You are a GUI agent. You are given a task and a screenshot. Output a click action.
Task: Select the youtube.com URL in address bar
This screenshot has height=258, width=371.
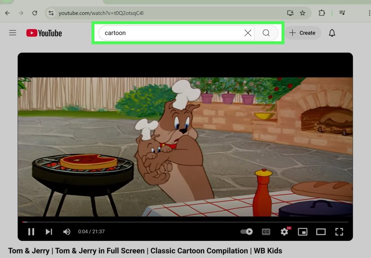(x=101, y=13)
